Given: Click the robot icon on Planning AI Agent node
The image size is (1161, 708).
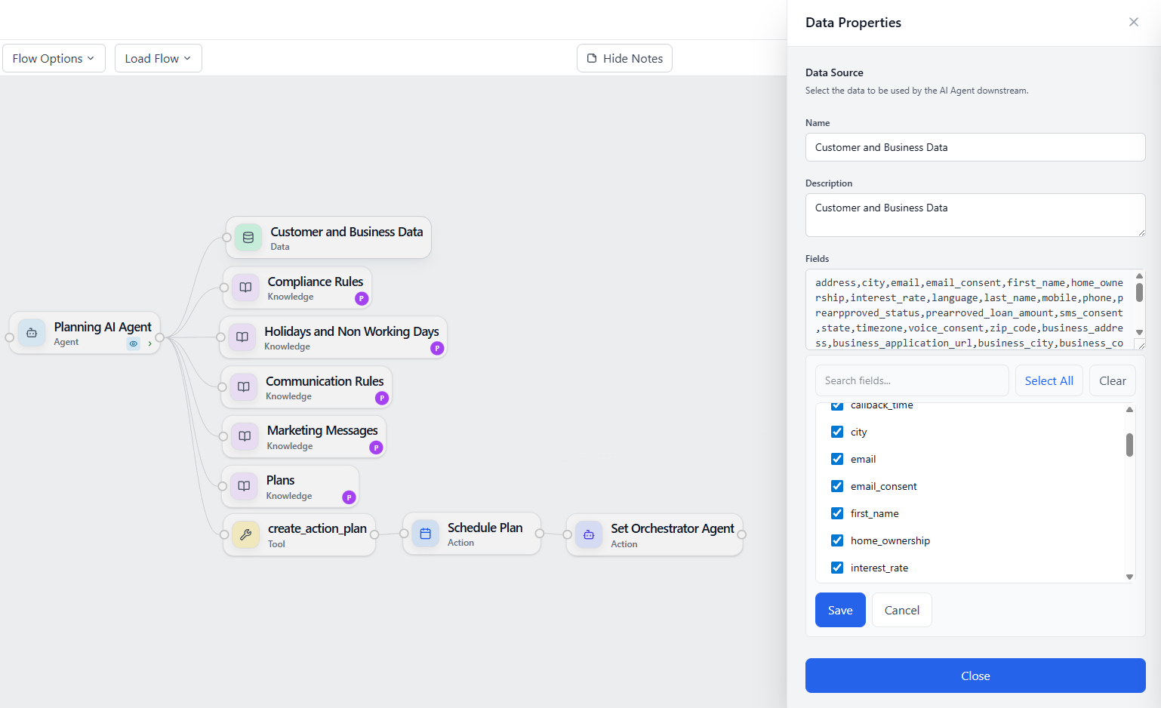Looking at the screenshot, I should (x=32, y=333).
